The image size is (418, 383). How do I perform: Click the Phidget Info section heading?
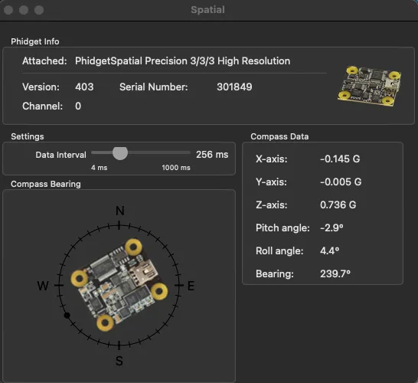click(x=35, y=41)
